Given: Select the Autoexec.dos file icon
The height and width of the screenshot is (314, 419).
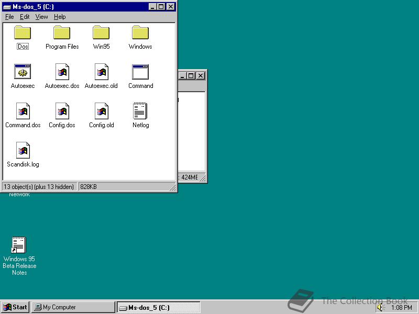Looking at the screenshot, I should [x=62, y=72].
